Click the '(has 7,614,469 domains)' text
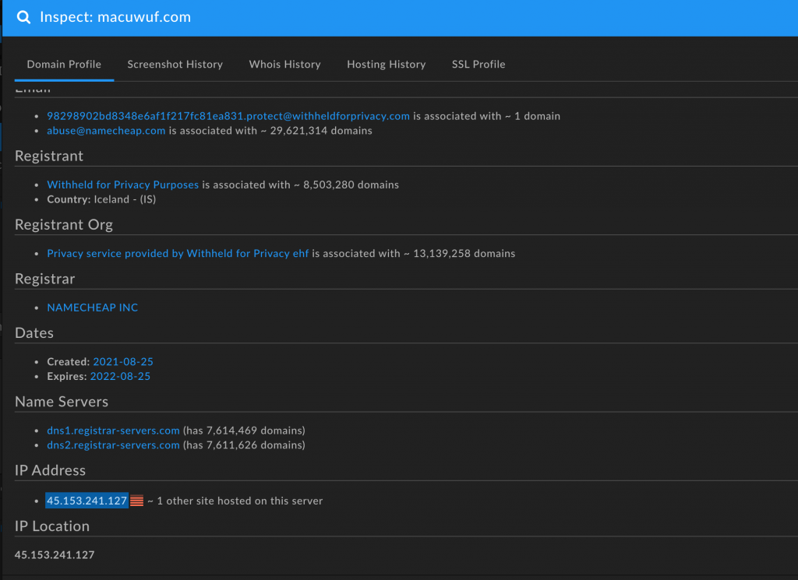This screenshot has width=798, height=580. pos(244,431)
